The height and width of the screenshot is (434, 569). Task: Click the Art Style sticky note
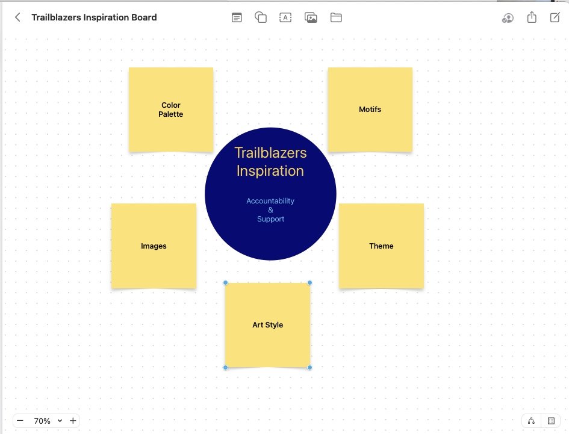tap(268, 325)
